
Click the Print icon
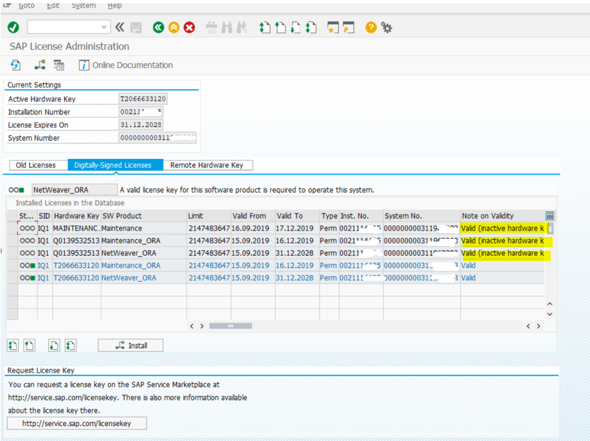pyautogui.click(x=212, y=27)
